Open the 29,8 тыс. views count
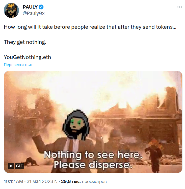The width and height of the screenshot is (185, 189). (x=71, y=181)
